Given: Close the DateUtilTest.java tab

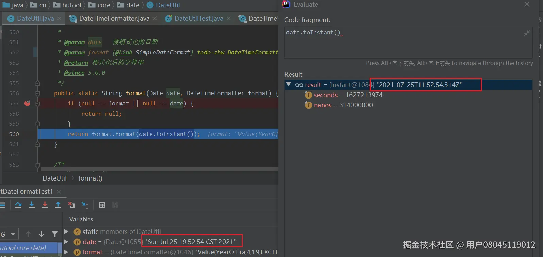Looking at the screenshot, I should tap(229, 18).
